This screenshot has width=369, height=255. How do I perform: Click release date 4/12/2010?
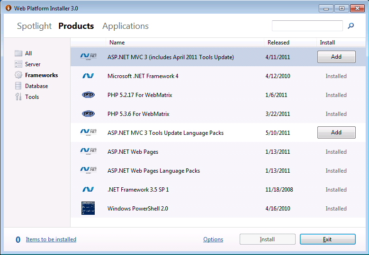[278, 76]
